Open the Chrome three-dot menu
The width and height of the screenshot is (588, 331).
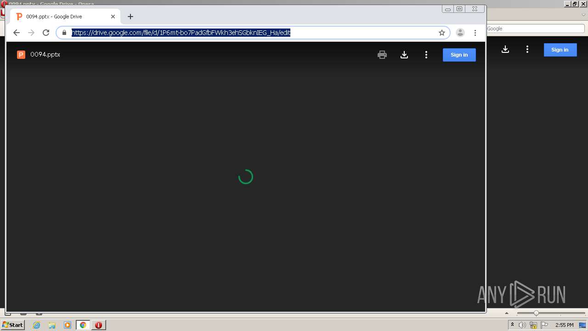click(x=475, y=33)
